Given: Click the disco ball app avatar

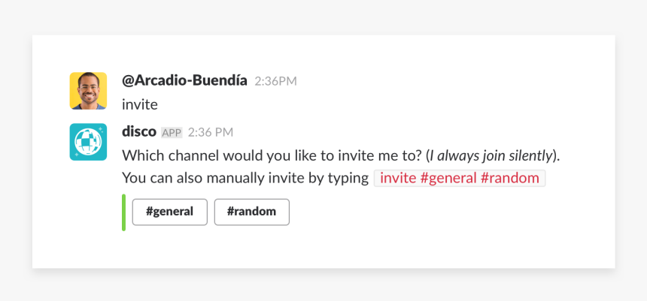Looking at the screenshot, I should point(88,142).
